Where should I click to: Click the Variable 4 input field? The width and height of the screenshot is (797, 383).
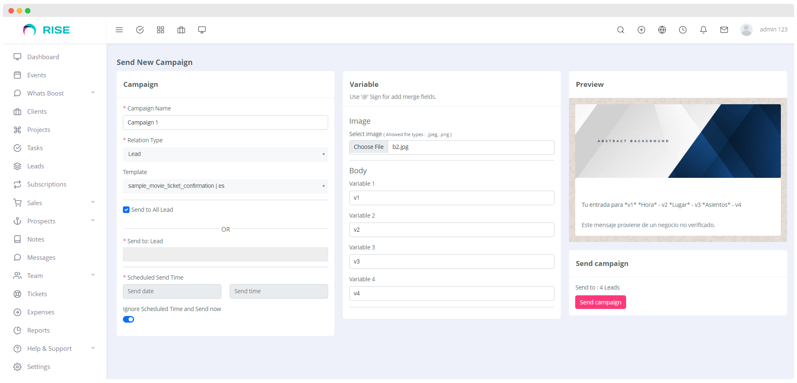pos(452,293)
